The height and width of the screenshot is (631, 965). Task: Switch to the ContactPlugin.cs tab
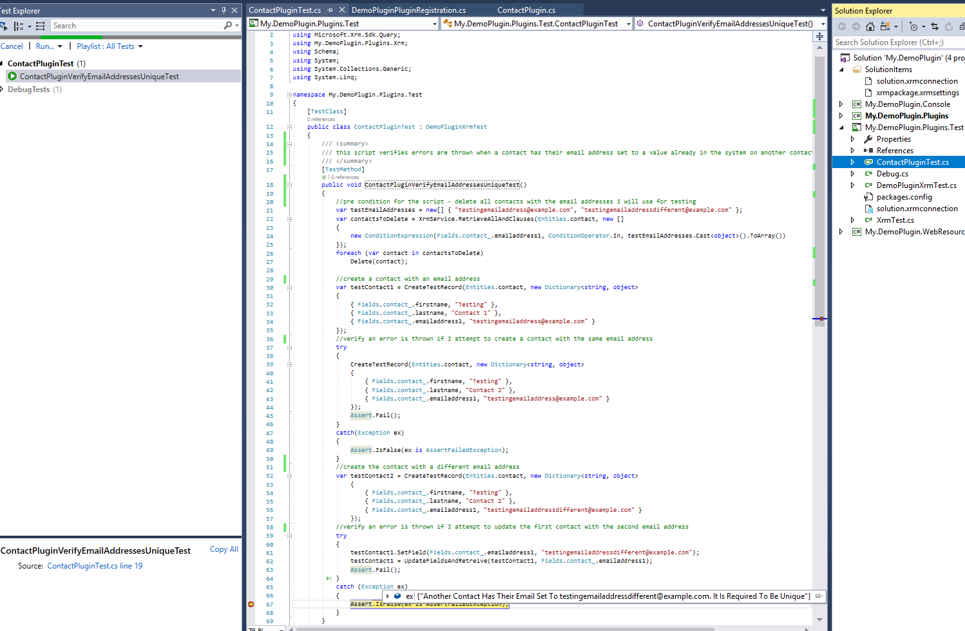[526, 10]
